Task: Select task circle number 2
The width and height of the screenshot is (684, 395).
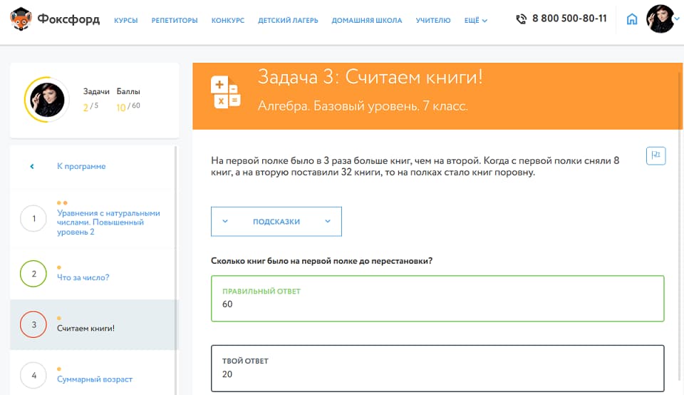Action: (x=33, y=274)
